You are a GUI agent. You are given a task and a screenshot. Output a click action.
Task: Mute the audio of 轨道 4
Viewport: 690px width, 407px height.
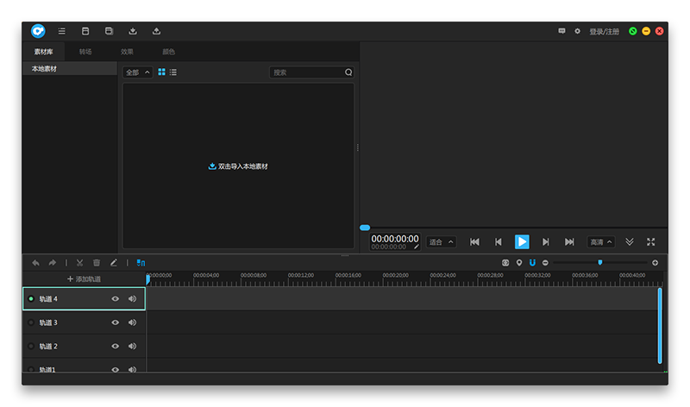click(133, 298)
